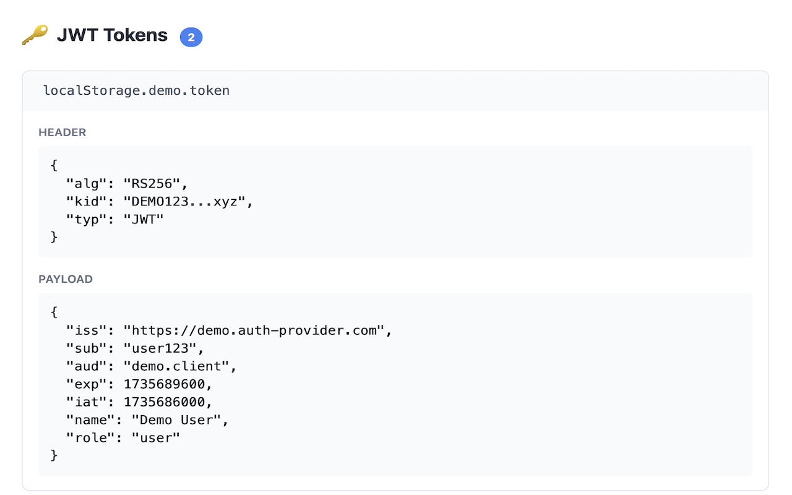Select the blue token count badge showing 2
Image resolution: width=792 pixels, height=495 pixels.
click(x=191, y=37)
